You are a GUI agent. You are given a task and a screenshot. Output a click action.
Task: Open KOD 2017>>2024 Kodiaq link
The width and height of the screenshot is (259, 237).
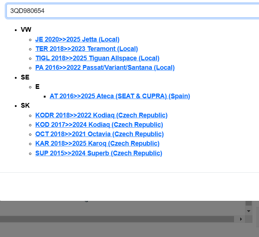tap(99, 125)
